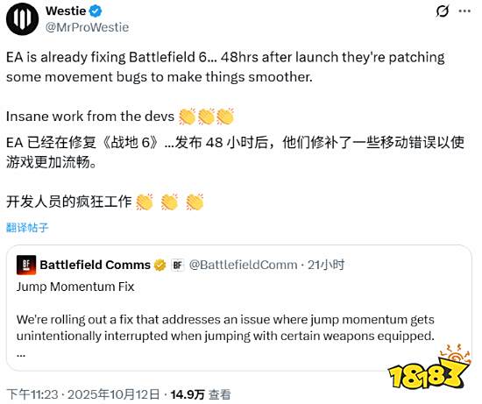Open the three-dot more options menu
Viewport: 482px width, 404px height.
tap(464, 11)
